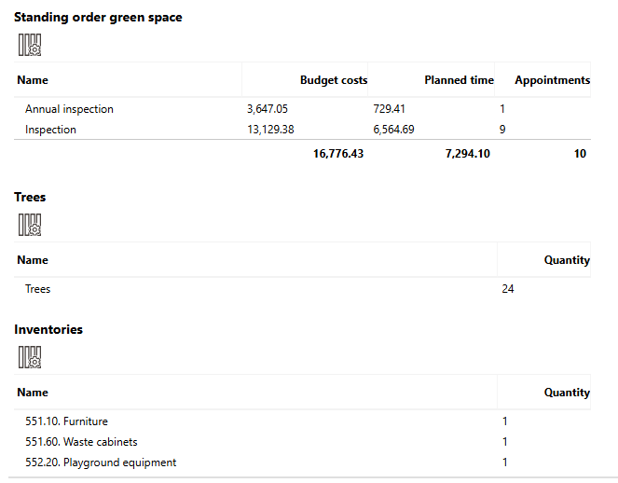
Task: Open the 551.10. Furniture inventory item
Action: [x=66, y=421]
